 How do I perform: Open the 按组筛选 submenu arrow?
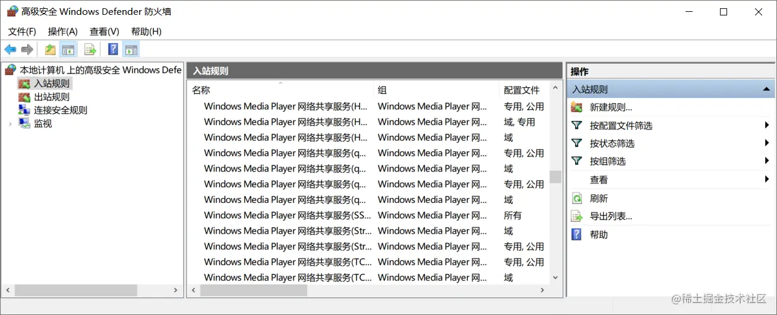pyautogui.click(x=767, y=160)
